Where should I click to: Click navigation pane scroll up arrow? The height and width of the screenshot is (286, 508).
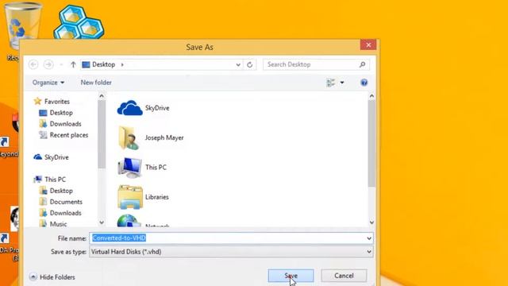pyautogui.click(x=102, y=96)
